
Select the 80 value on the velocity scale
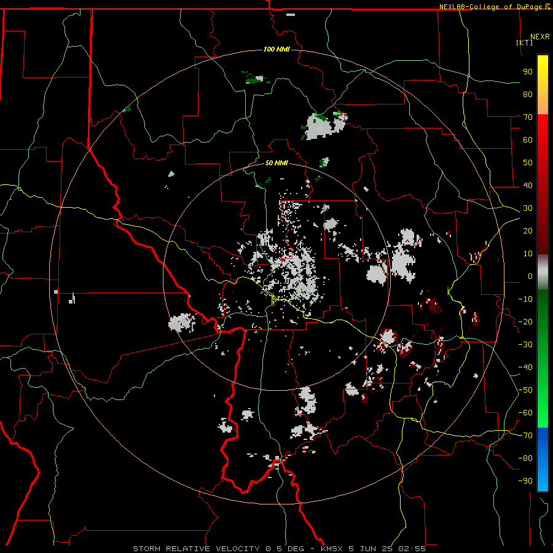(528, 94)
